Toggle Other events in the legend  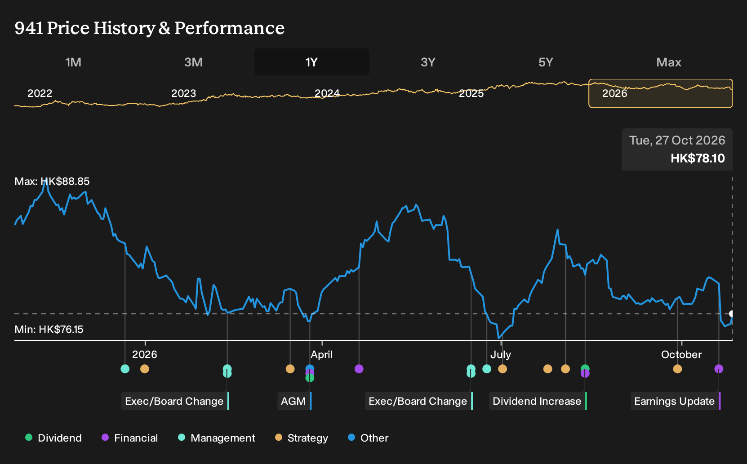368,438
